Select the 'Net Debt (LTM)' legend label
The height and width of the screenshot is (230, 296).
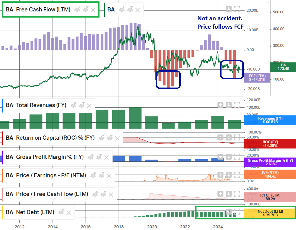click(x=35, y=212)
